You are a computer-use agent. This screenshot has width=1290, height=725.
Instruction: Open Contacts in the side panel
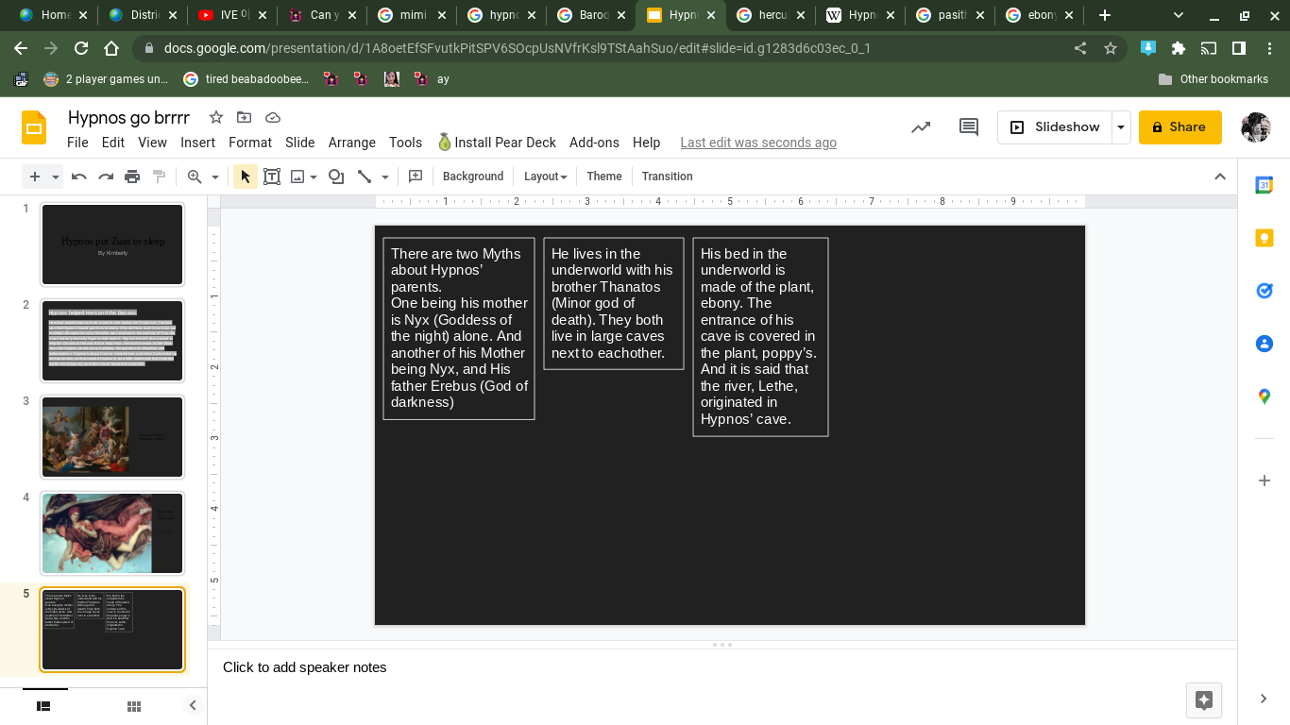[x=1265, y=344]
